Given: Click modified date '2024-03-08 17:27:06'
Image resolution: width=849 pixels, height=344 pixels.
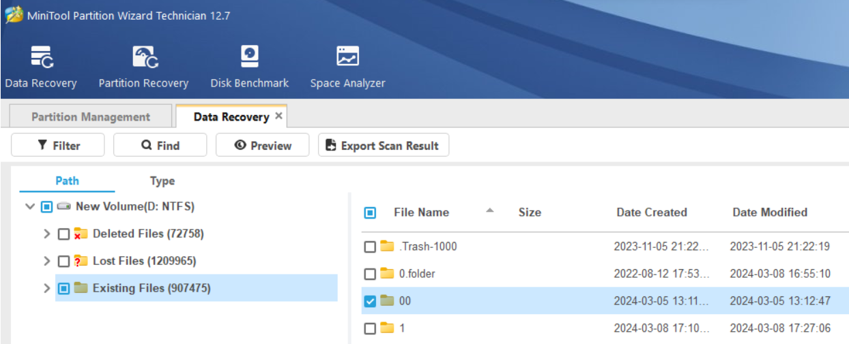Looking at the screenshot, I should coord(780,328).
